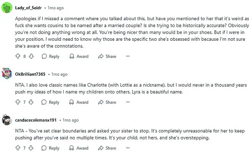Viewport: 251px width, 154px height.
Task: Open more options on candacecolemanx191's comment
Action: [128, 148]
